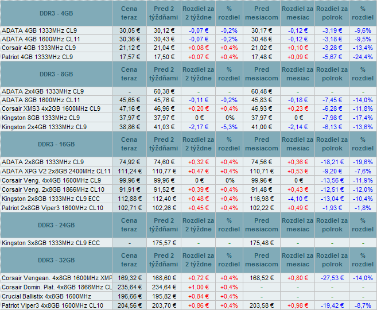The height and width of the screenshot is (310, 377).
Task: Click half-year difference '-18,21 €'
Action: 332,162
